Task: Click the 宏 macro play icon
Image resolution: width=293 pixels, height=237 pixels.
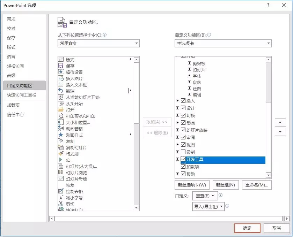Action: (61, 160)
